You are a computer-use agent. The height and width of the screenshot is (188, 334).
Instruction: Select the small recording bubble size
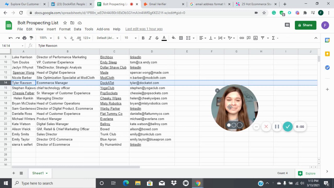pos(229,125)
